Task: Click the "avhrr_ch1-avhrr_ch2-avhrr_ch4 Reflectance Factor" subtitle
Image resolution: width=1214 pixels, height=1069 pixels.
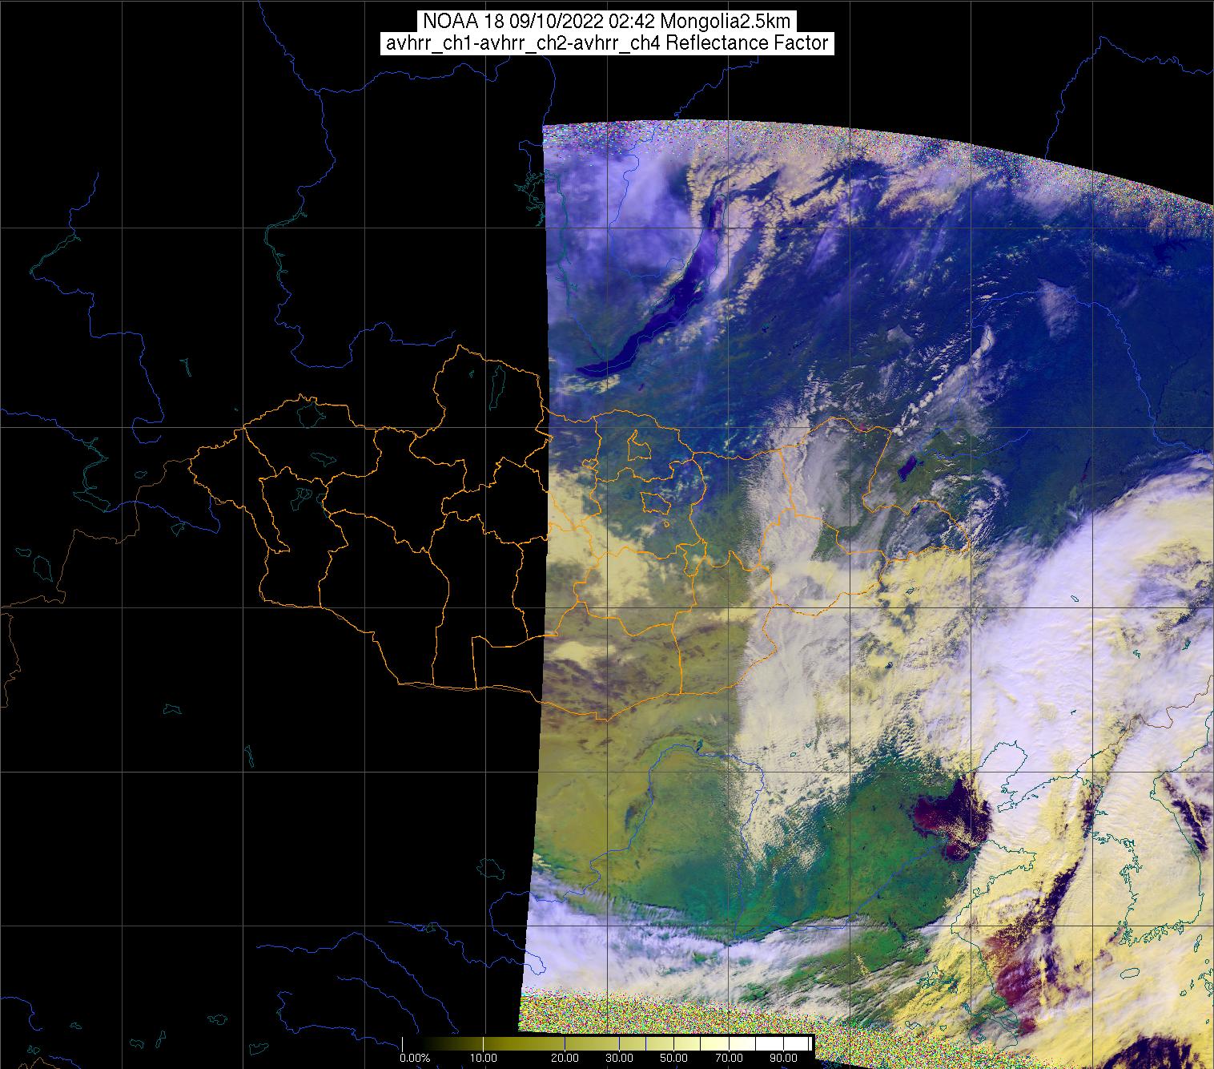Action: pos(607,43)
